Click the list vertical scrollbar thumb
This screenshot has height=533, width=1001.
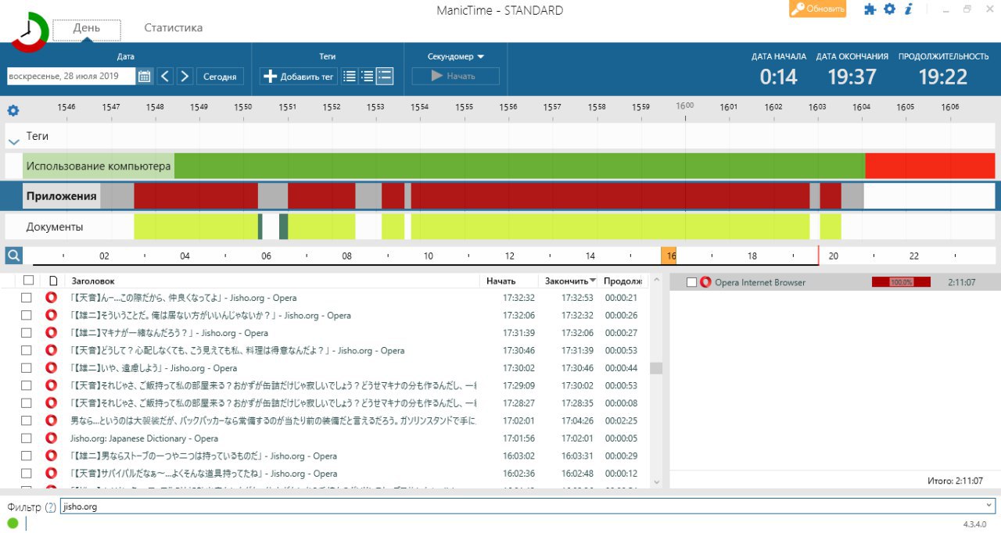(x=656, y=368)
